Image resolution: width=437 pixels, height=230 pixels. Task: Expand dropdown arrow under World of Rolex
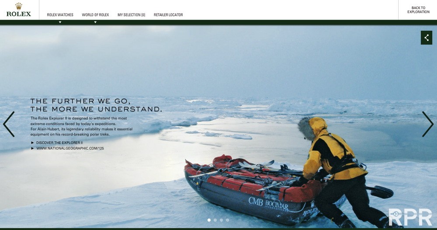95,22
